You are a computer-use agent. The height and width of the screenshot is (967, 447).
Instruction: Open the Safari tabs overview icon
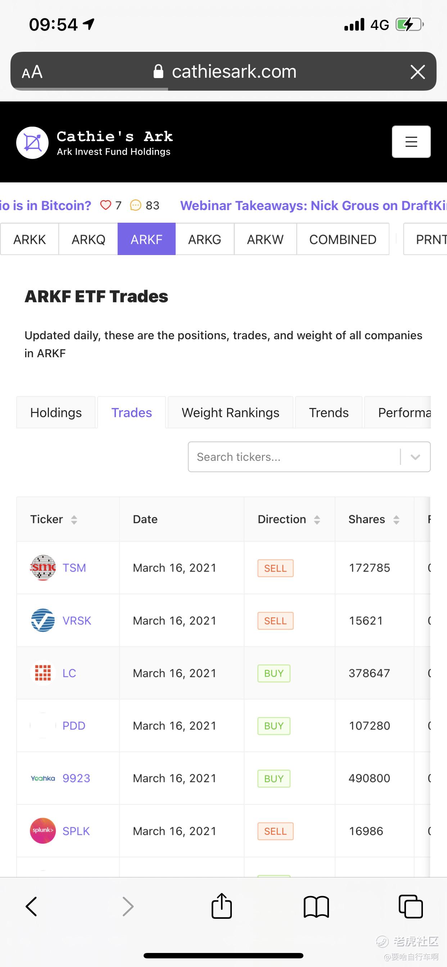click(x=411, y=906)
